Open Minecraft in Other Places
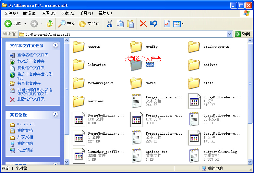The height and width of the screenshot is (173, 254). point(26,124)
